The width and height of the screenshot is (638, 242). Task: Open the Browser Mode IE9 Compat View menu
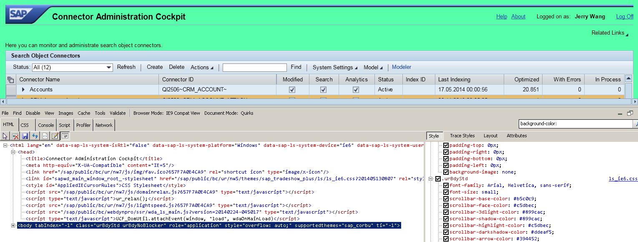[x=167, y=113]
